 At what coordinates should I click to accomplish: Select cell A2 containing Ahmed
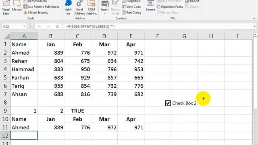(24, 53)
